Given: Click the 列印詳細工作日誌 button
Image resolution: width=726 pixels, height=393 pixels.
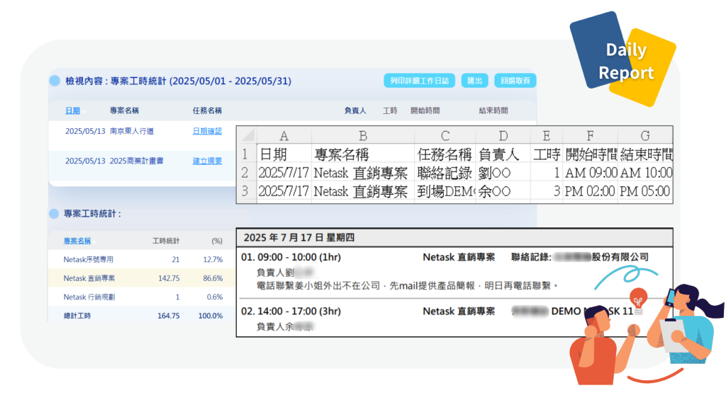Looking at the screenshot, I should pos(419,81).
